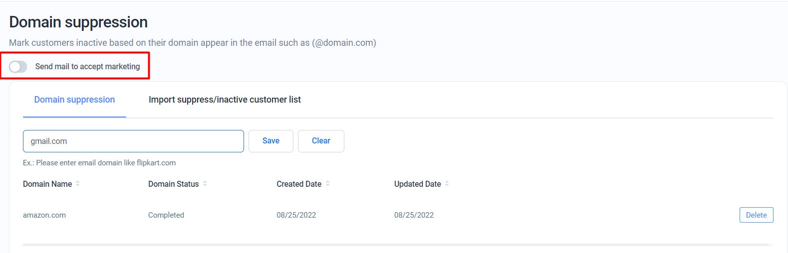Click the Updated Date column header text
788x253 pixels.
pyautogui.click(x=418, y=184)
